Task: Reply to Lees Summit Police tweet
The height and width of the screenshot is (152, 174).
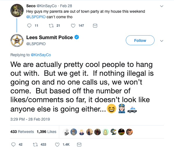Action: (x=13, y=144)
